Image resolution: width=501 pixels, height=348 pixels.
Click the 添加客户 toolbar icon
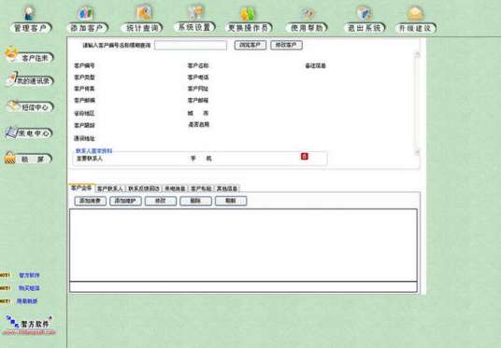pyautogui.click(x=87, y=20)
